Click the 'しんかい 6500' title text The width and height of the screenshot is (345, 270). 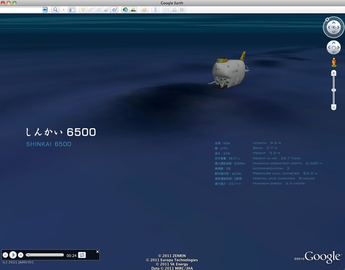tap(61, 132)
